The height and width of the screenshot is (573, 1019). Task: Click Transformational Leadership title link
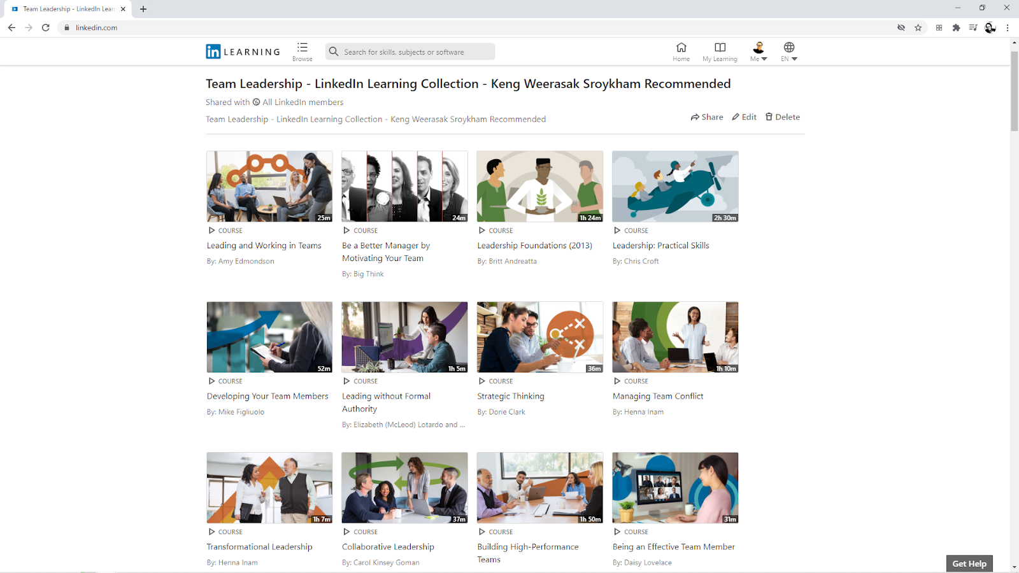(x=259, y=547)
